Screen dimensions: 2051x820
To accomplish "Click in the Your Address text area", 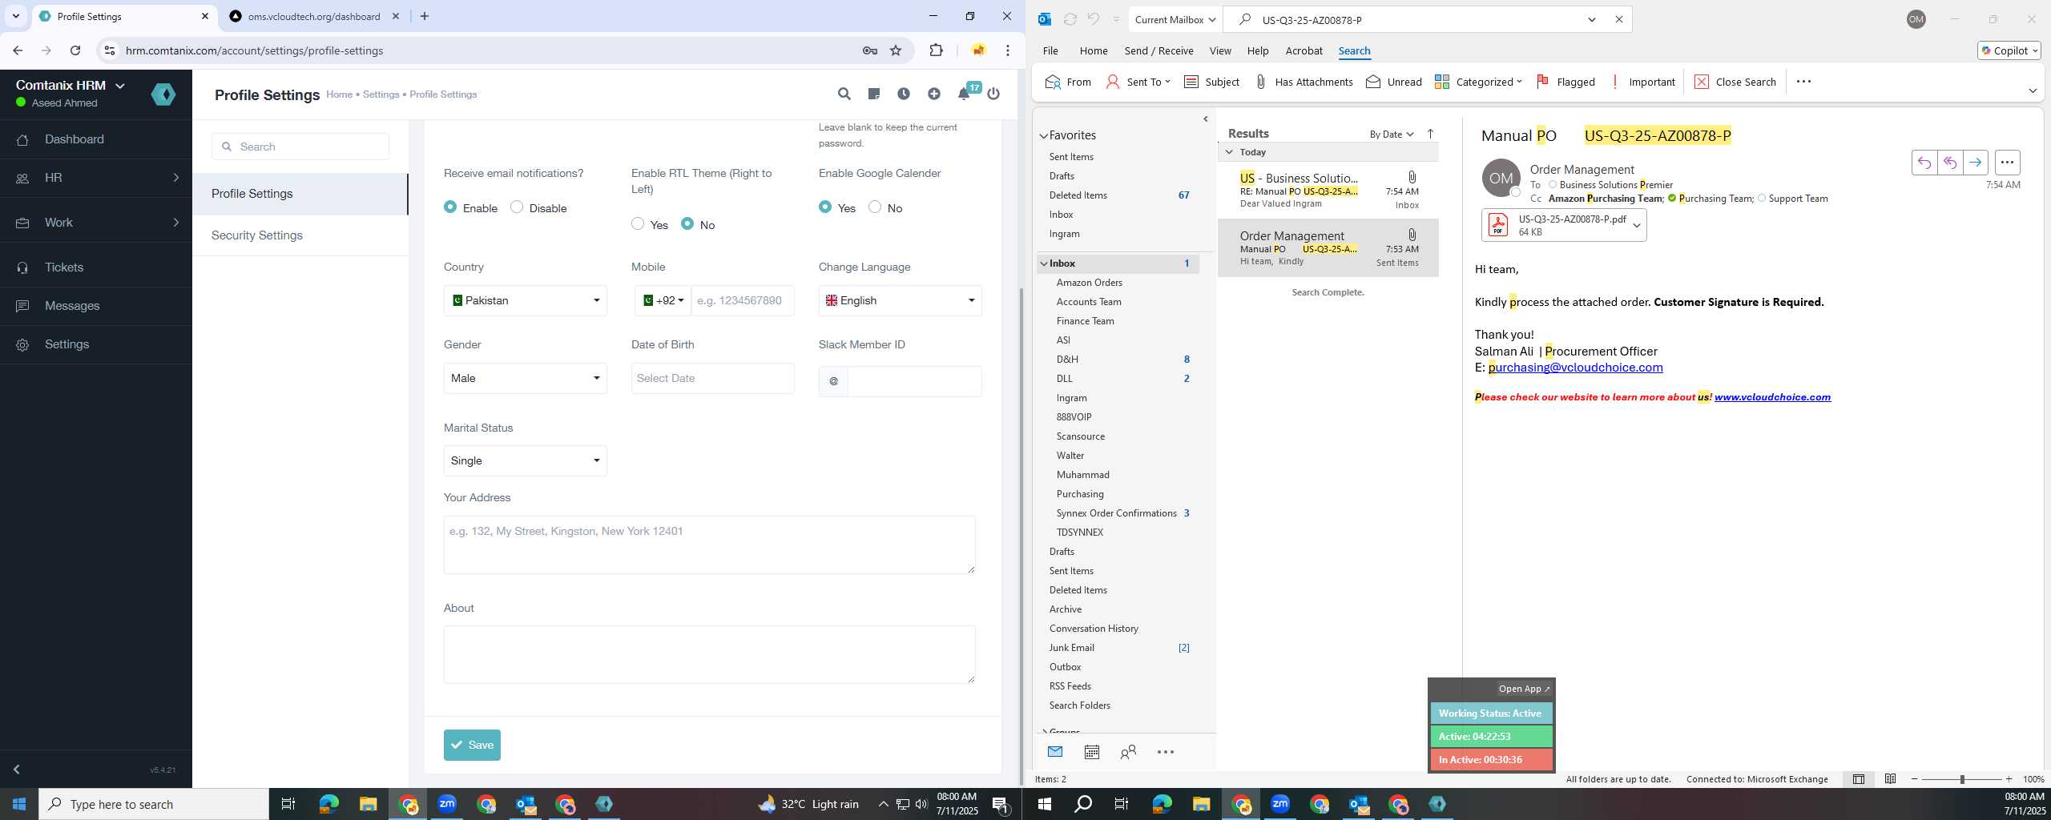I will (710, 545).
